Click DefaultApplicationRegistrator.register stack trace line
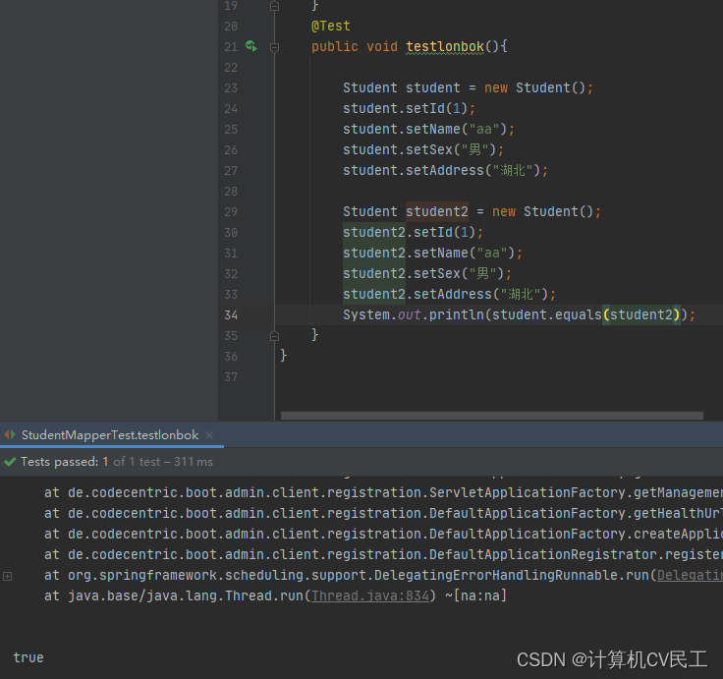The height and width of the screenshot is (679, 723). tap(384, 554)
